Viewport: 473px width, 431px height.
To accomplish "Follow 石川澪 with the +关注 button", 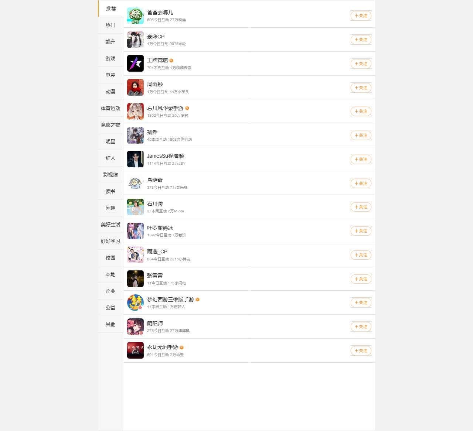I will [361, 207].
